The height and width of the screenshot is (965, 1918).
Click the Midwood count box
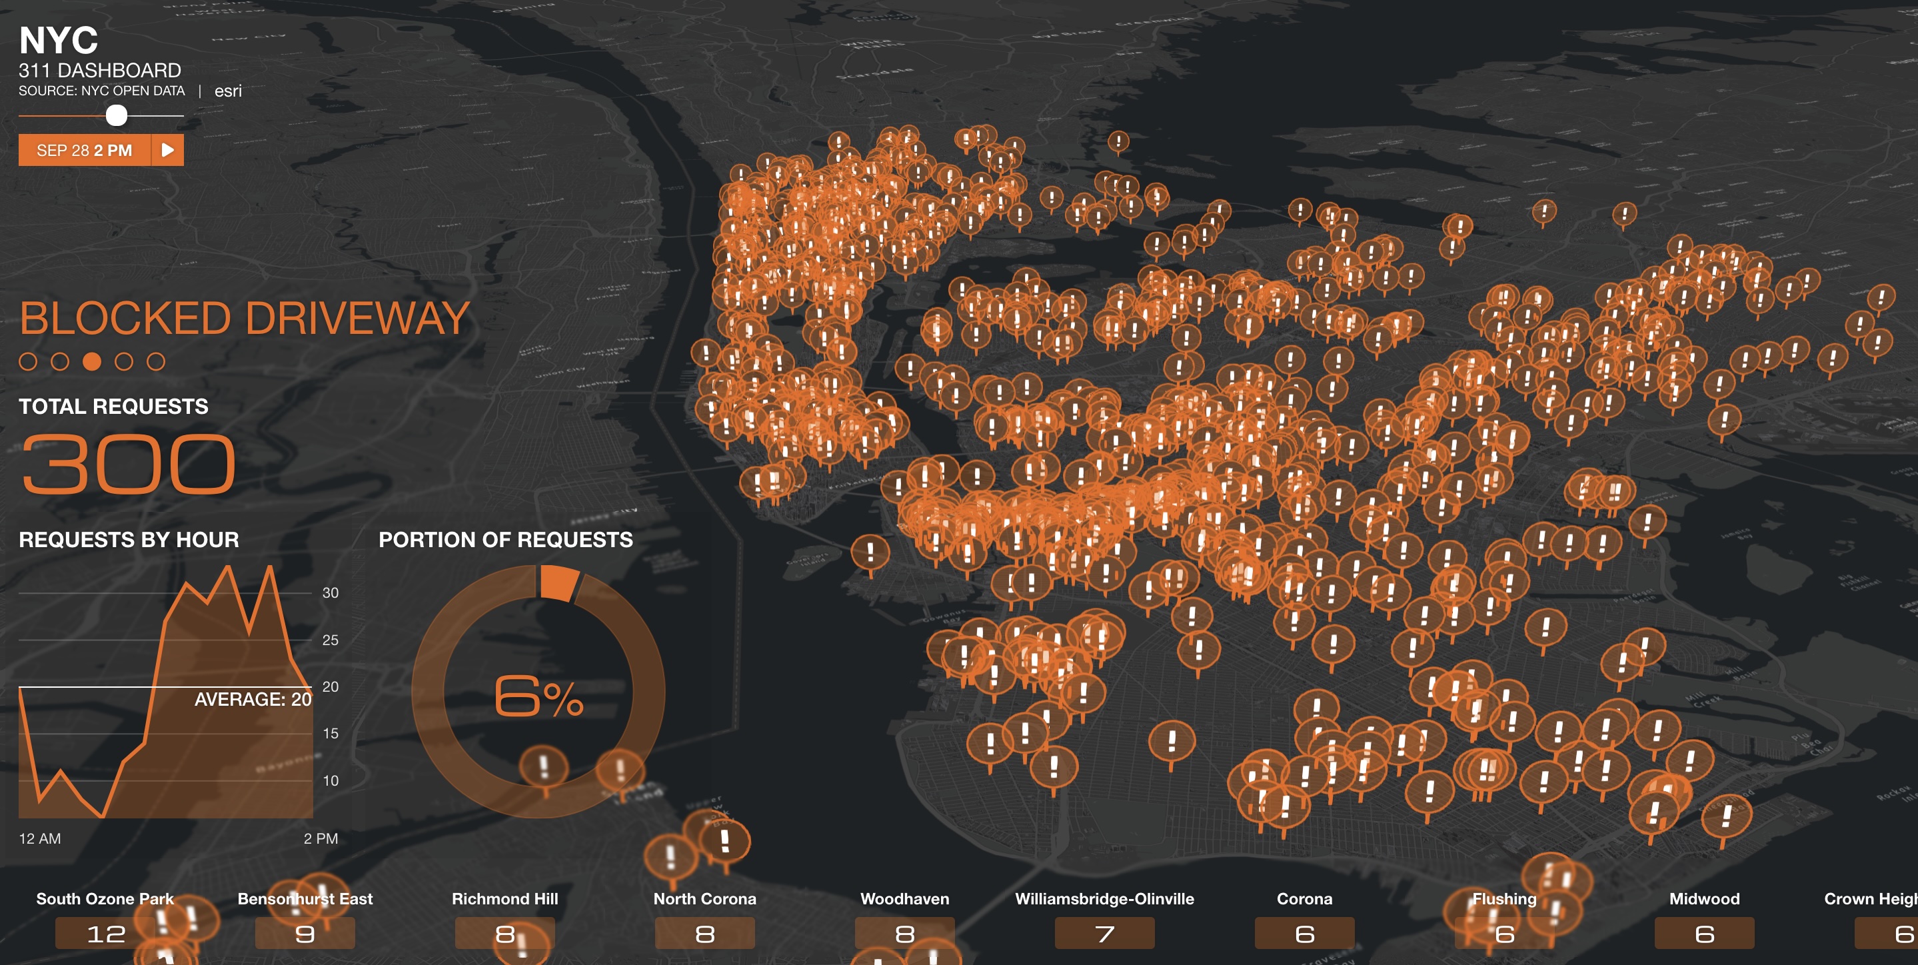pos(1703,933)
